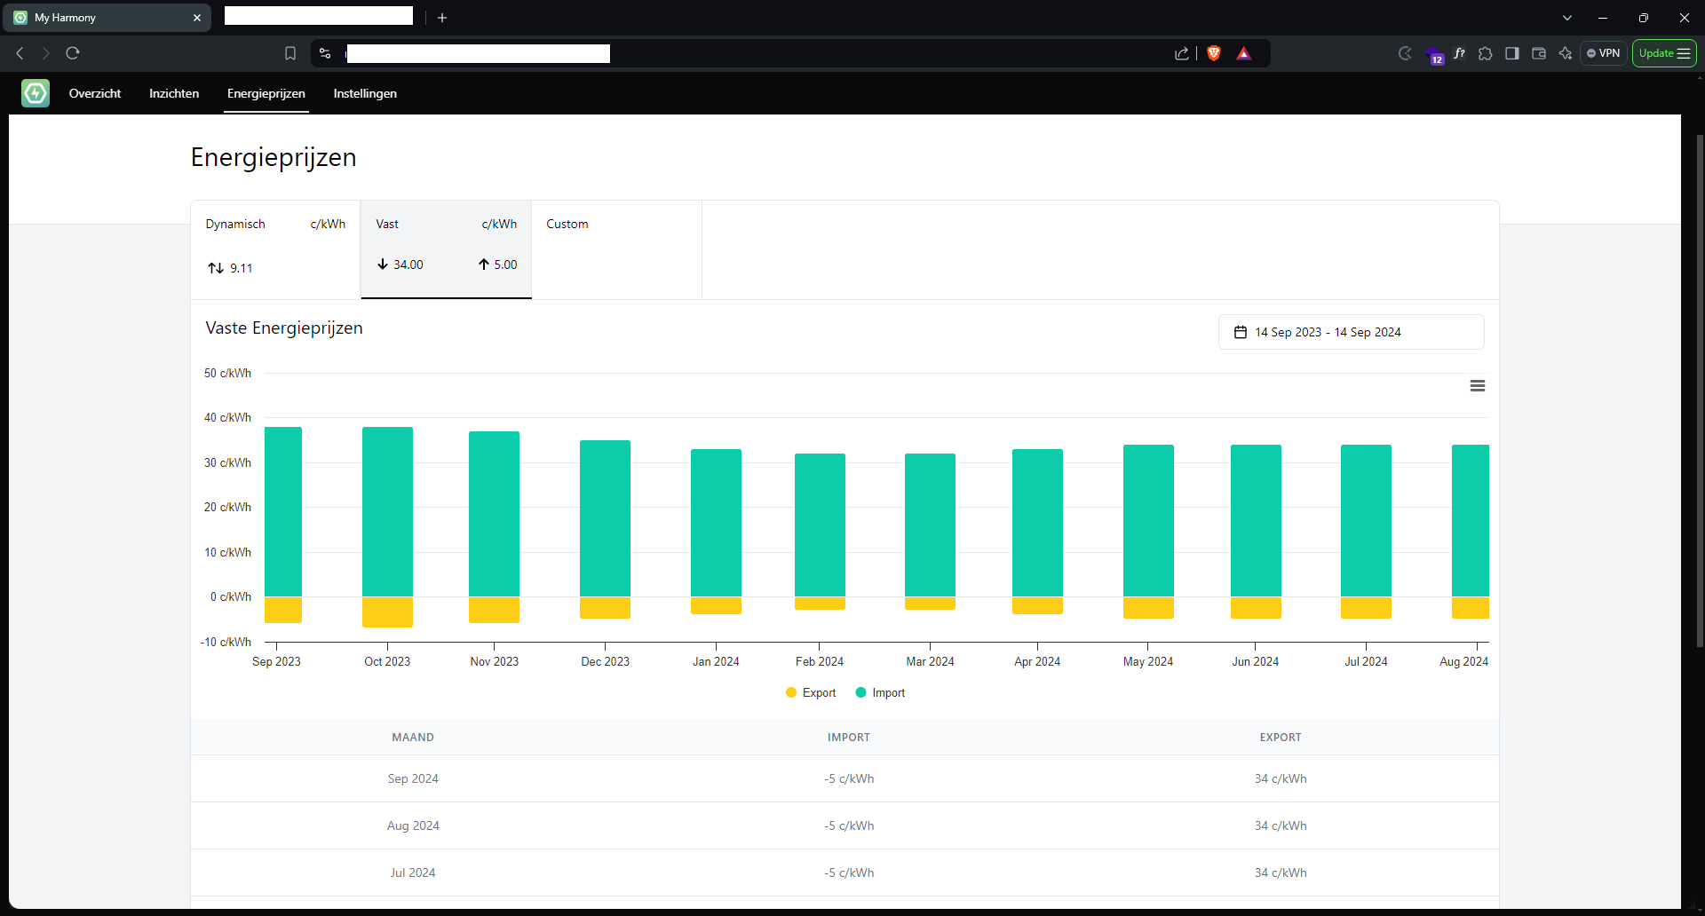The image size is (1705, 916).
Task: Click the 34.00 import price value
Action: click(408, 265)
